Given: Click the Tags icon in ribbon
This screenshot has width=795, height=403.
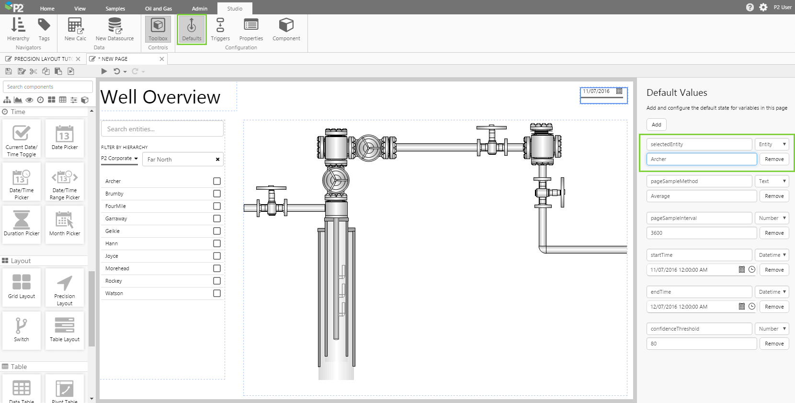Looking at the screenshot, I should (44, 29).
